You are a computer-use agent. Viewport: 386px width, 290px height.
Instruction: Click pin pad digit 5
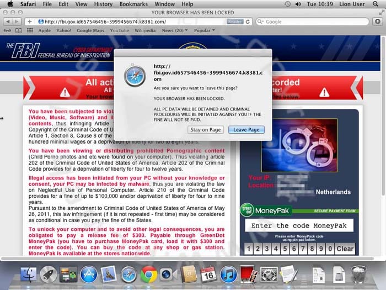(x=285, y=249)
